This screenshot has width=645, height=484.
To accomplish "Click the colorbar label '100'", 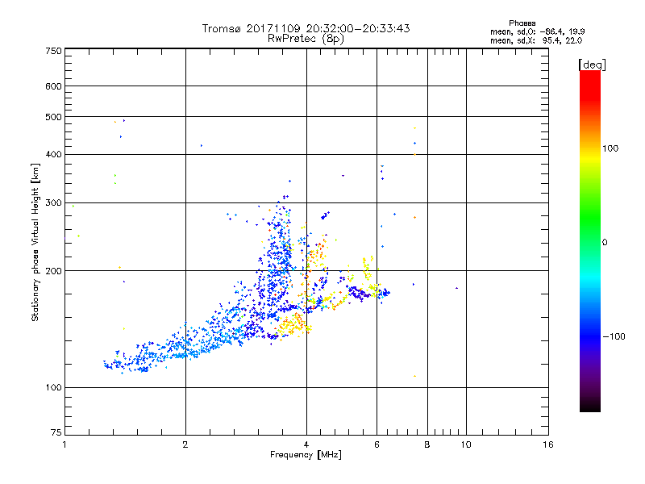I will (x=610, y=148).
